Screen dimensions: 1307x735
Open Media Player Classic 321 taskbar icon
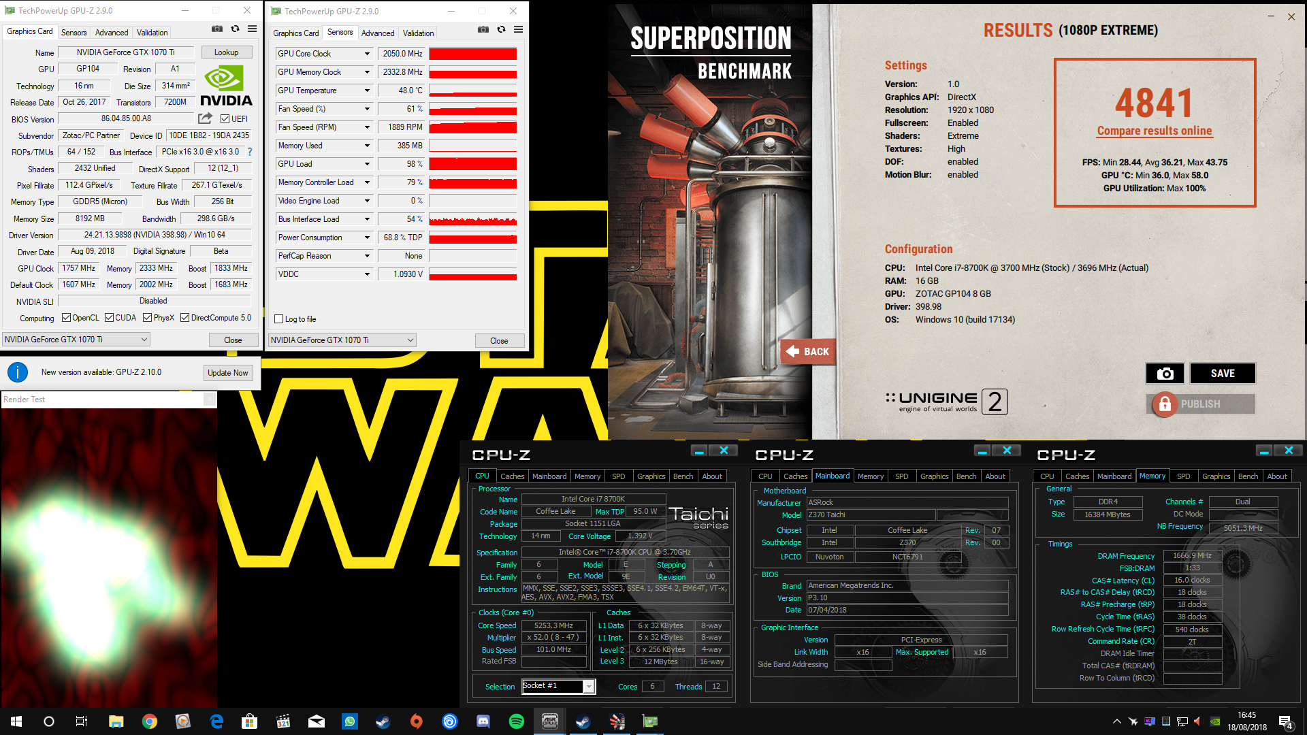(283, 721)
